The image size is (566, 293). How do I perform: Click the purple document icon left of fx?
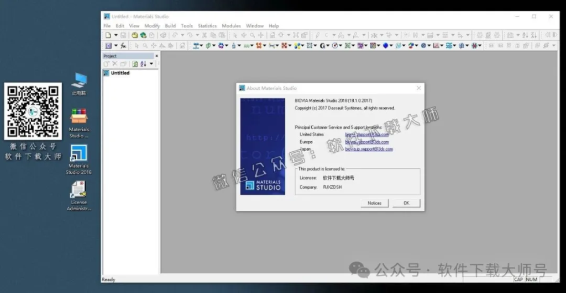click(x=108, y=46)
